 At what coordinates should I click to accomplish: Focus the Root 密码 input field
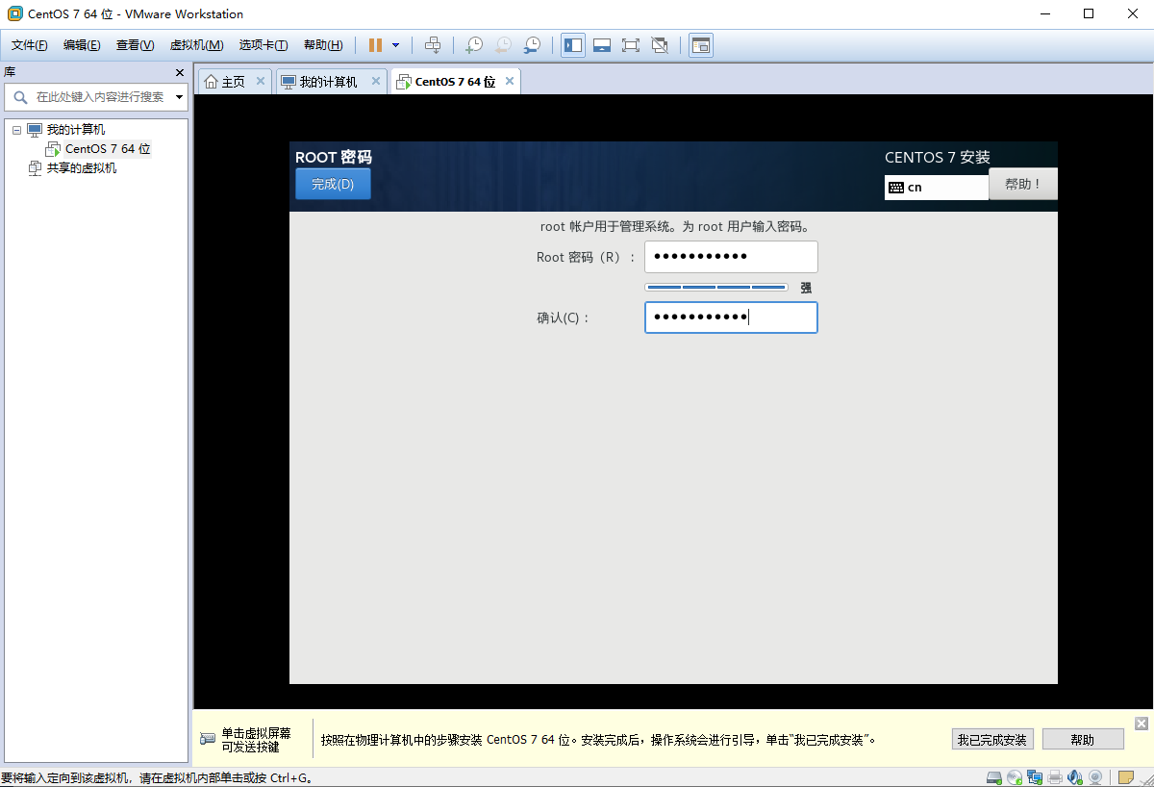tap(731, 257)
